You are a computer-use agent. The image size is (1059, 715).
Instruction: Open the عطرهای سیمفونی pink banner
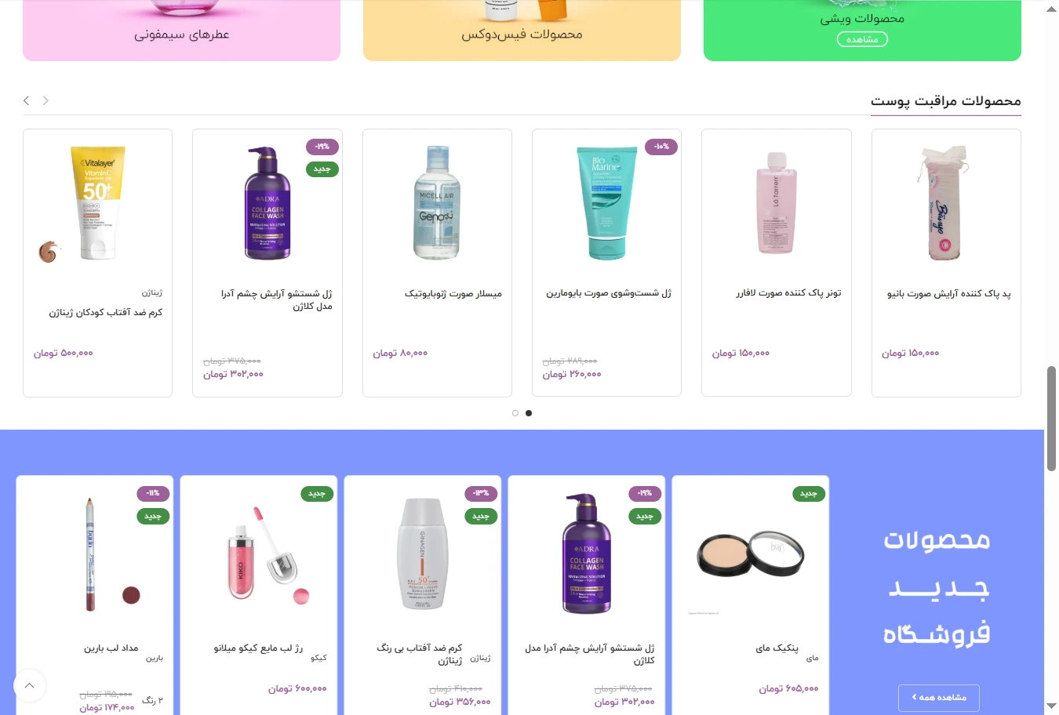pyautogui.click(x=181, y=31)
